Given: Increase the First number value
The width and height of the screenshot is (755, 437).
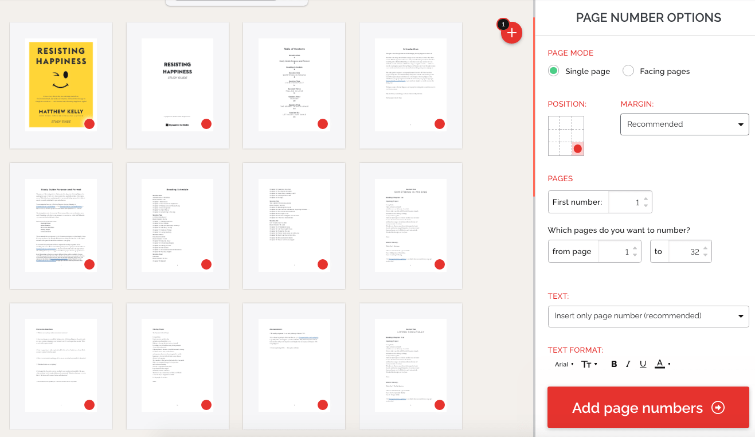Looking at the screenshot, I should pos(646,198).
